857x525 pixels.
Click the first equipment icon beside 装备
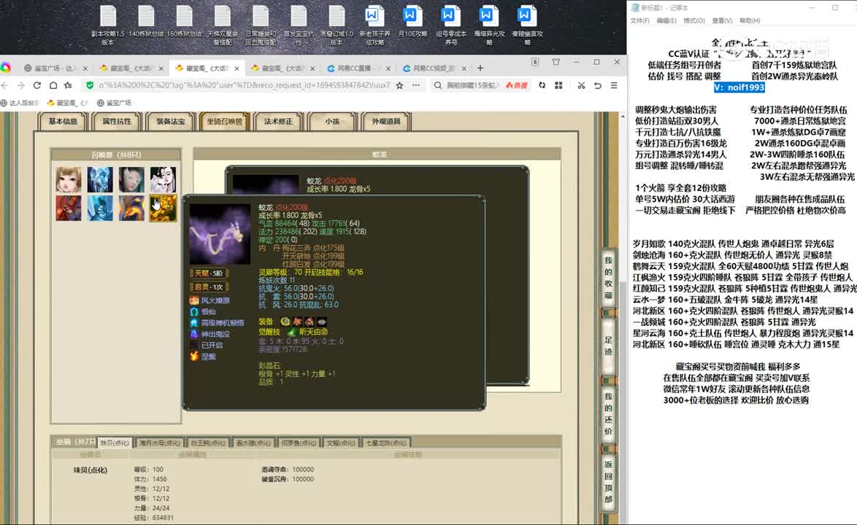(285, 322)
